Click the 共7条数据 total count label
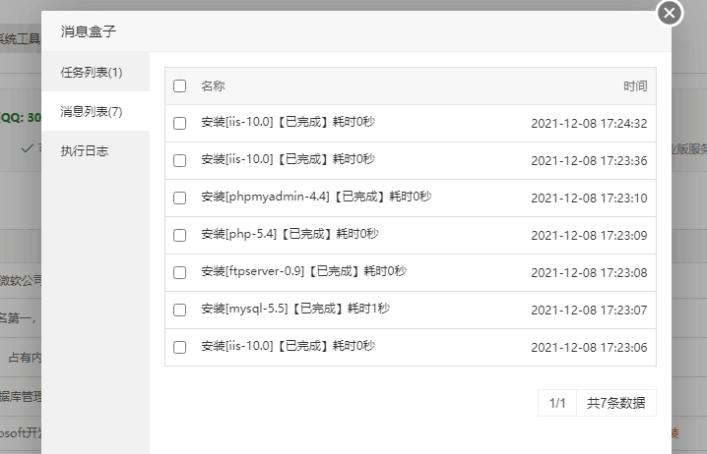This screenshot has height=454, width=707. 616,403
